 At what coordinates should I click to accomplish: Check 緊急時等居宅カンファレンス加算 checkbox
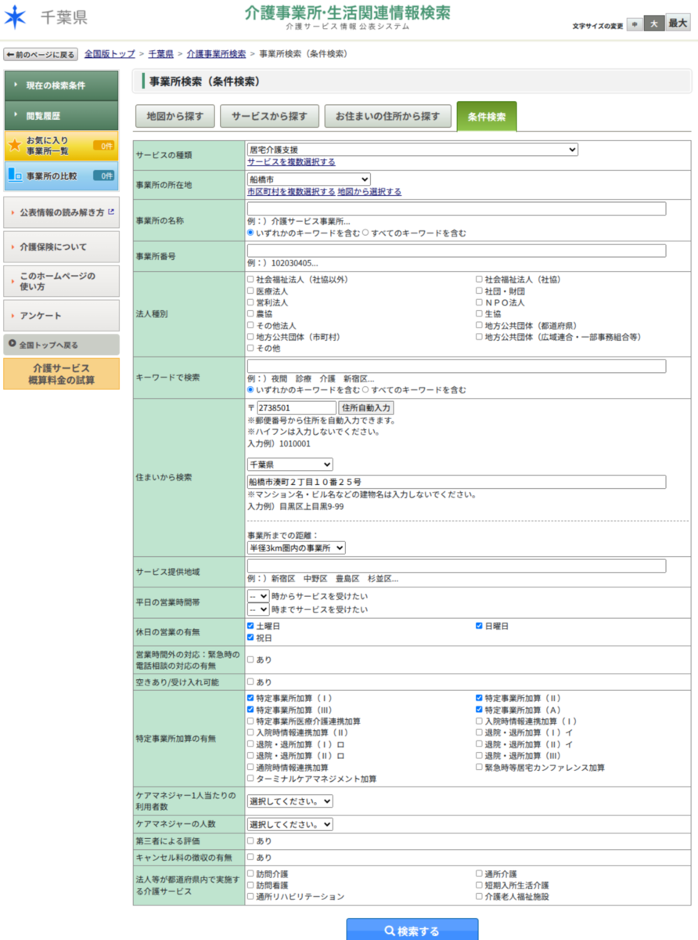pos(479,768)
